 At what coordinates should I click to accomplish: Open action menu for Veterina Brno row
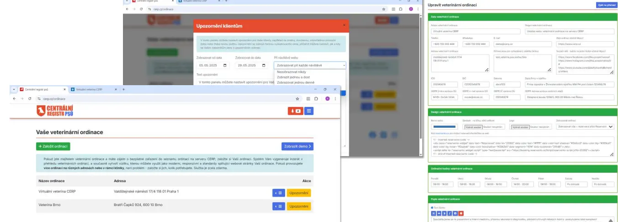point(278,206)
